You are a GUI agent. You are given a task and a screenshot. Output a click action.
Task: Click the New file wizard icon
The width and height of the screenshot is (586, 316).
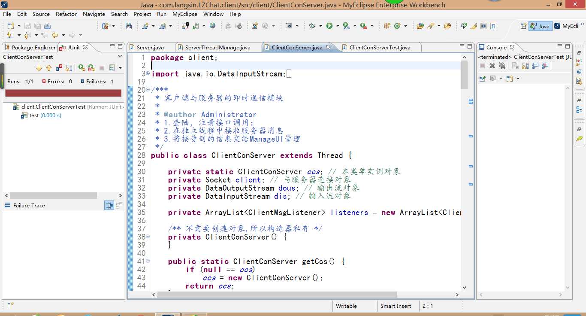click(10, 26)
